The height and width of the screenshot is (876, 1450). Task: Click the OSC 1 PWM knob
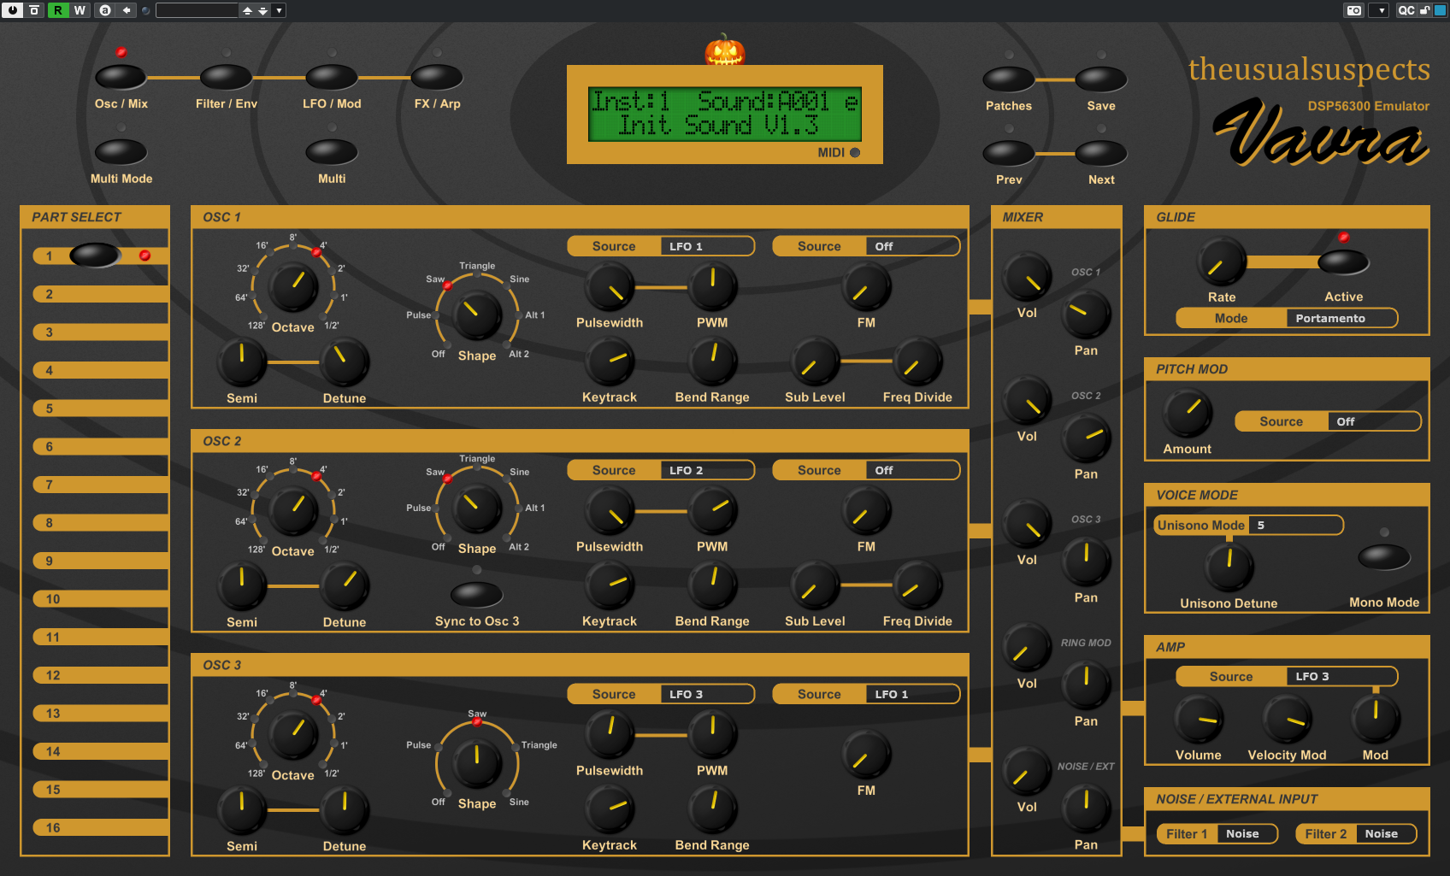[712, 287]
